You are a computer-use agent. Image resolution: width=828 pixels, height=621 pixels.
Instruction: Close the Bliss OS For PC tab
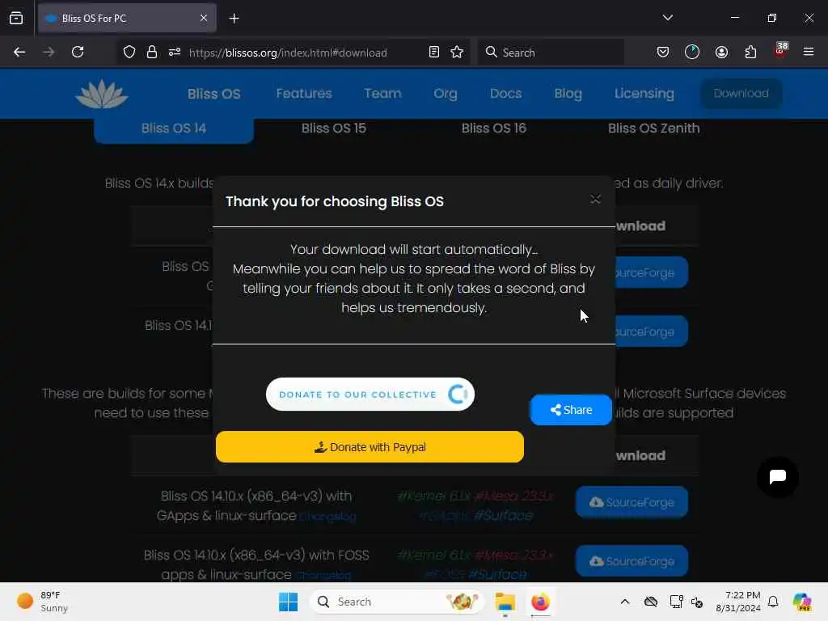(x=204, y=19)
